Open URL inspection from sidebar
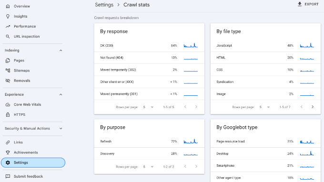The image size is (324, 182). pos(33,37)
